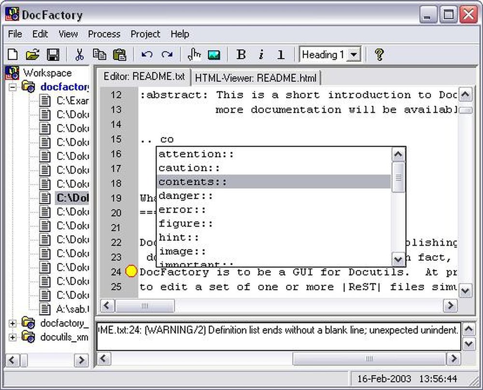Open the View menu
Viewport: 483px width, 390px height.
(x=68, y=34)
